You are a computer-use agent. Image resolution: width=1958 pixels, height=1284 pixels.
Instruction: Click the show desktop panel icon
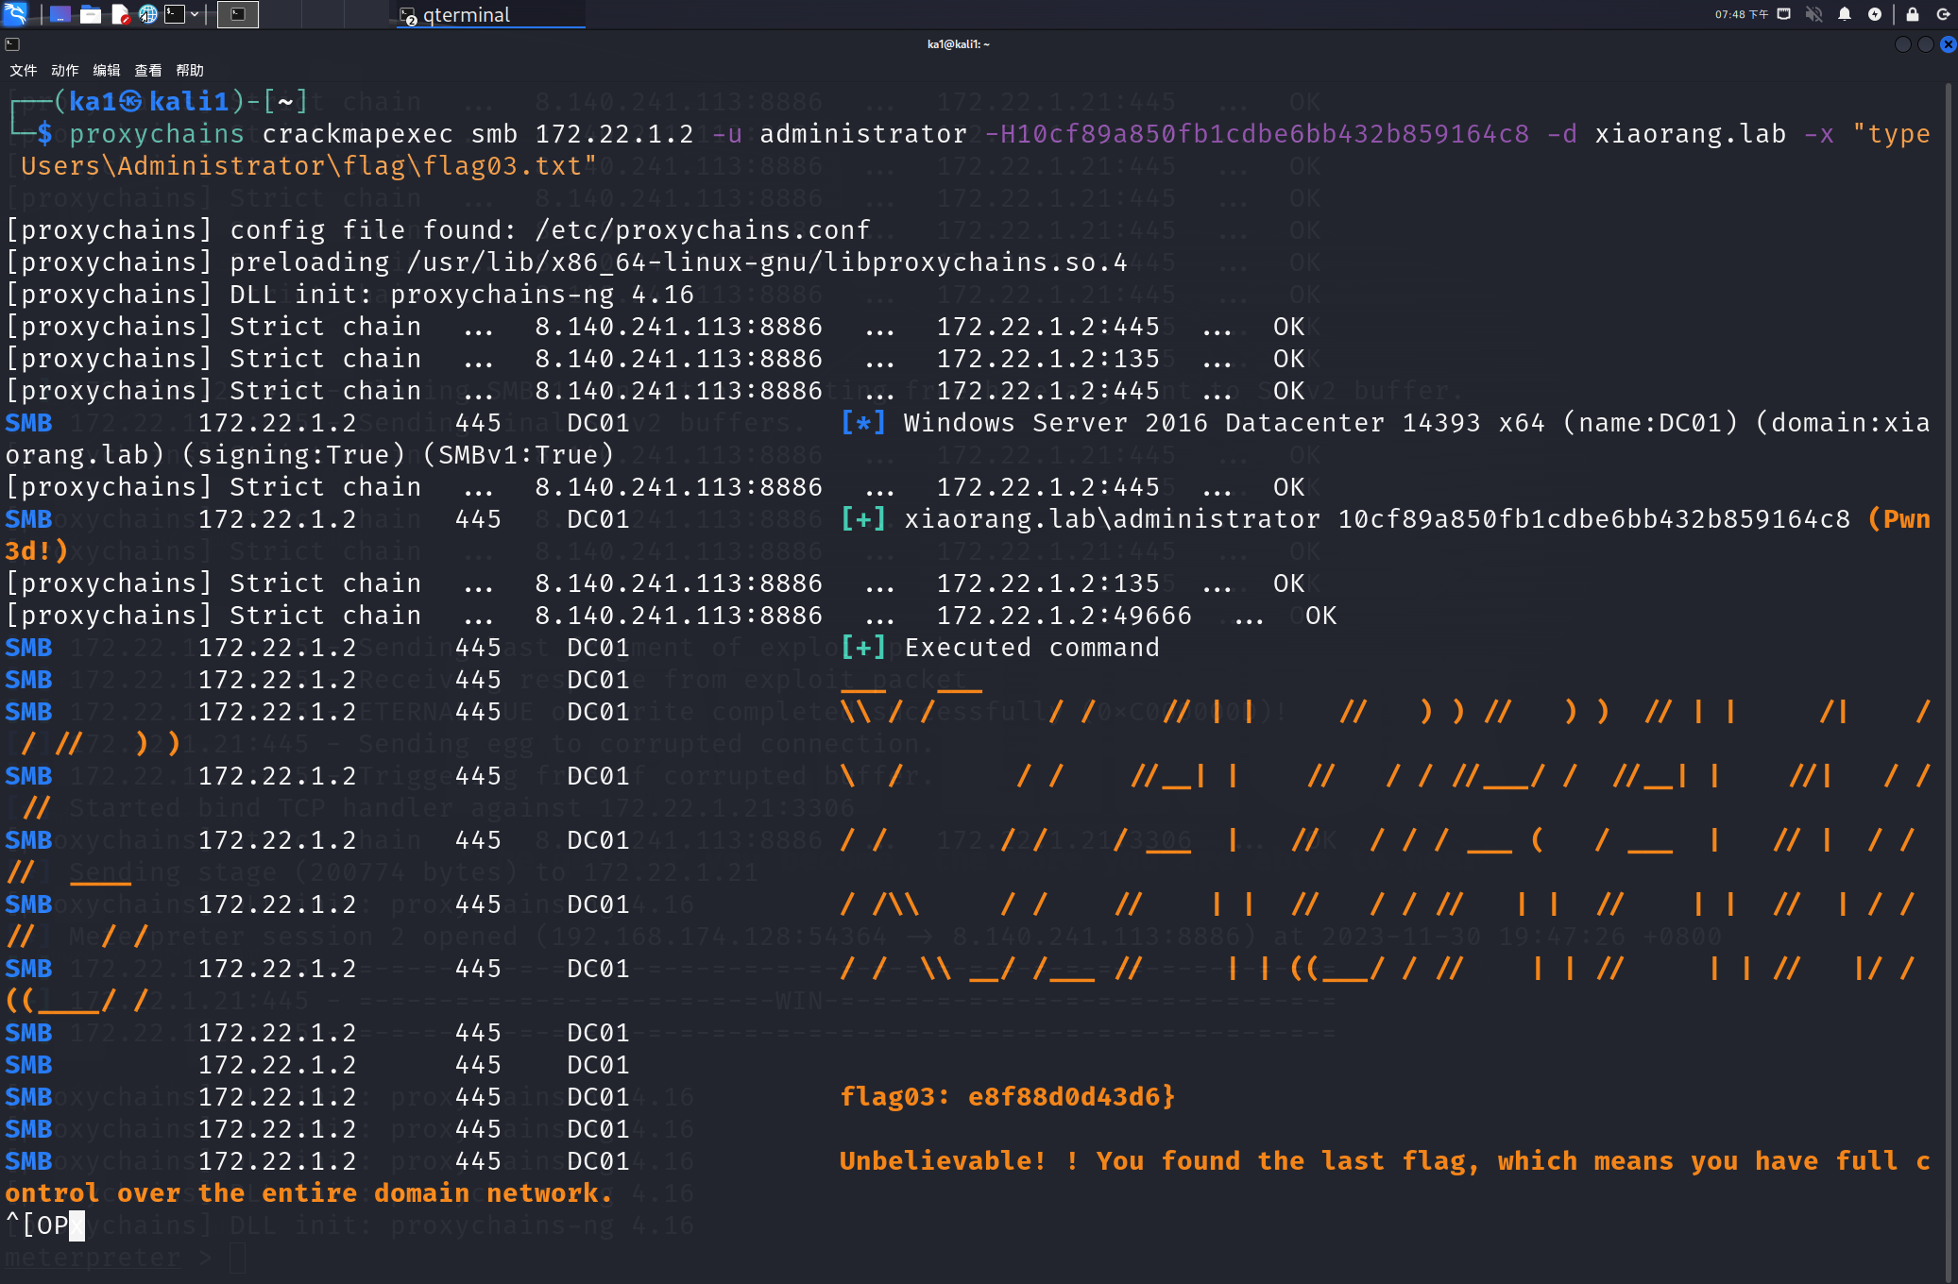(60, 14)
